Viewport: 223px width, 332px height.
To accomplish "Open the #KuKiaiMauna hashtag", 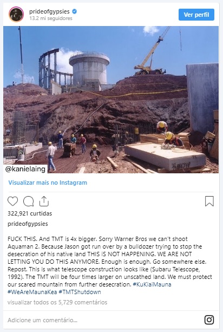I will click(x=152, y=284).
